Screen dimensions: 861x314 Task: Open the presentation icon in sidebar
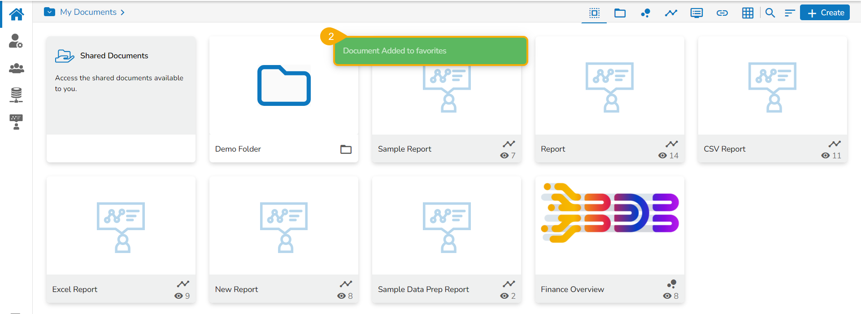coord(16,122)
